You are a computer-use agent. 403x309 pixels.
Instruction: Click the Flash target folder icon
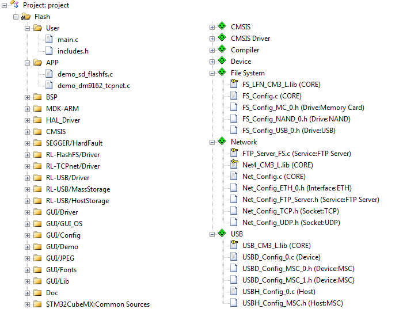pos(26,17)
